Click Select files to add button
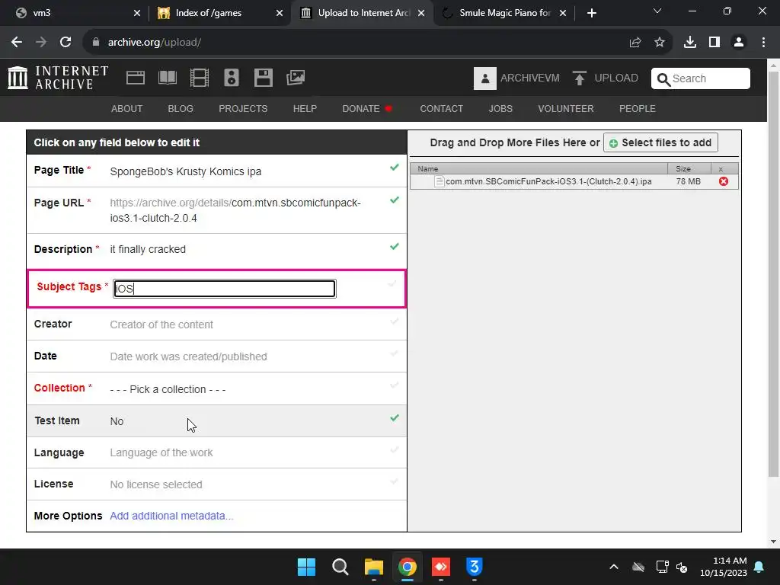 (660, 142)
